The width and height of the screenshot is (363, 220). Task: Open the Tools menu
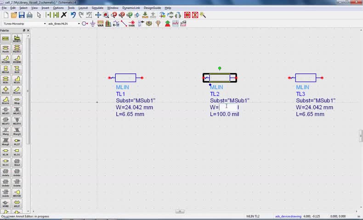[71, 8]
